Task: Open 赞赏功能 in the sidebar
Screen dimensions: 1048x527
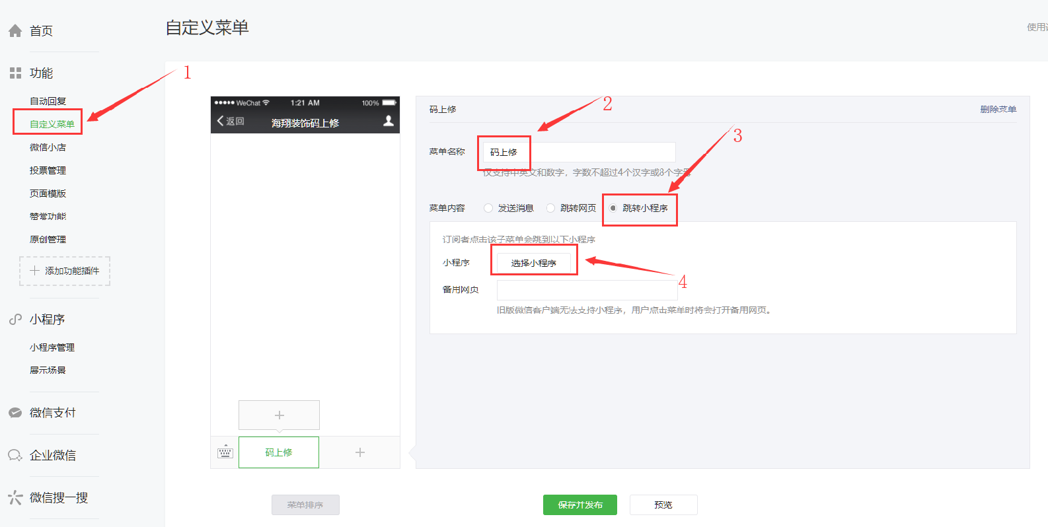Action: 48,217
